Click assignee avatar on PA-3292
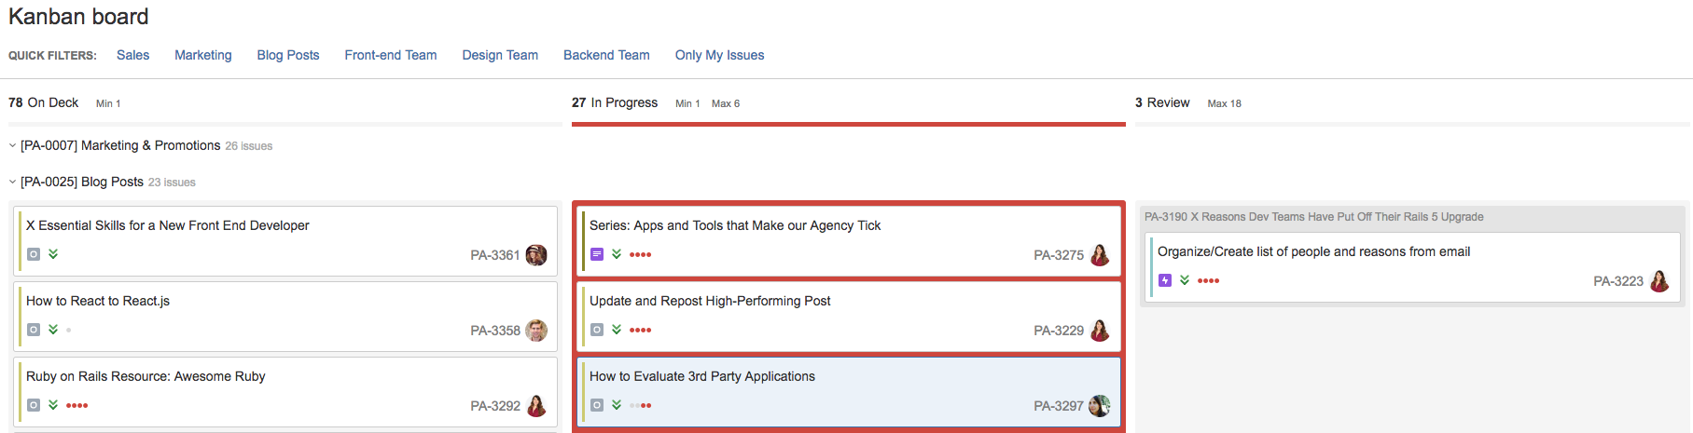1693x433 pixels. (536, 406)
